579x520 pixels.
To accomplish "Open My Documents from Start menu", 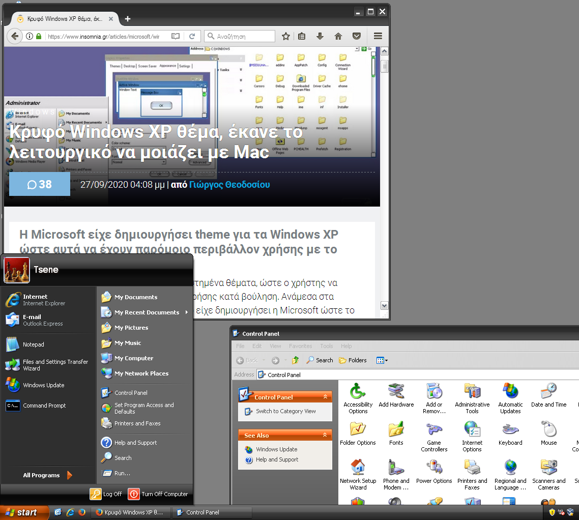I will (129, 297).
